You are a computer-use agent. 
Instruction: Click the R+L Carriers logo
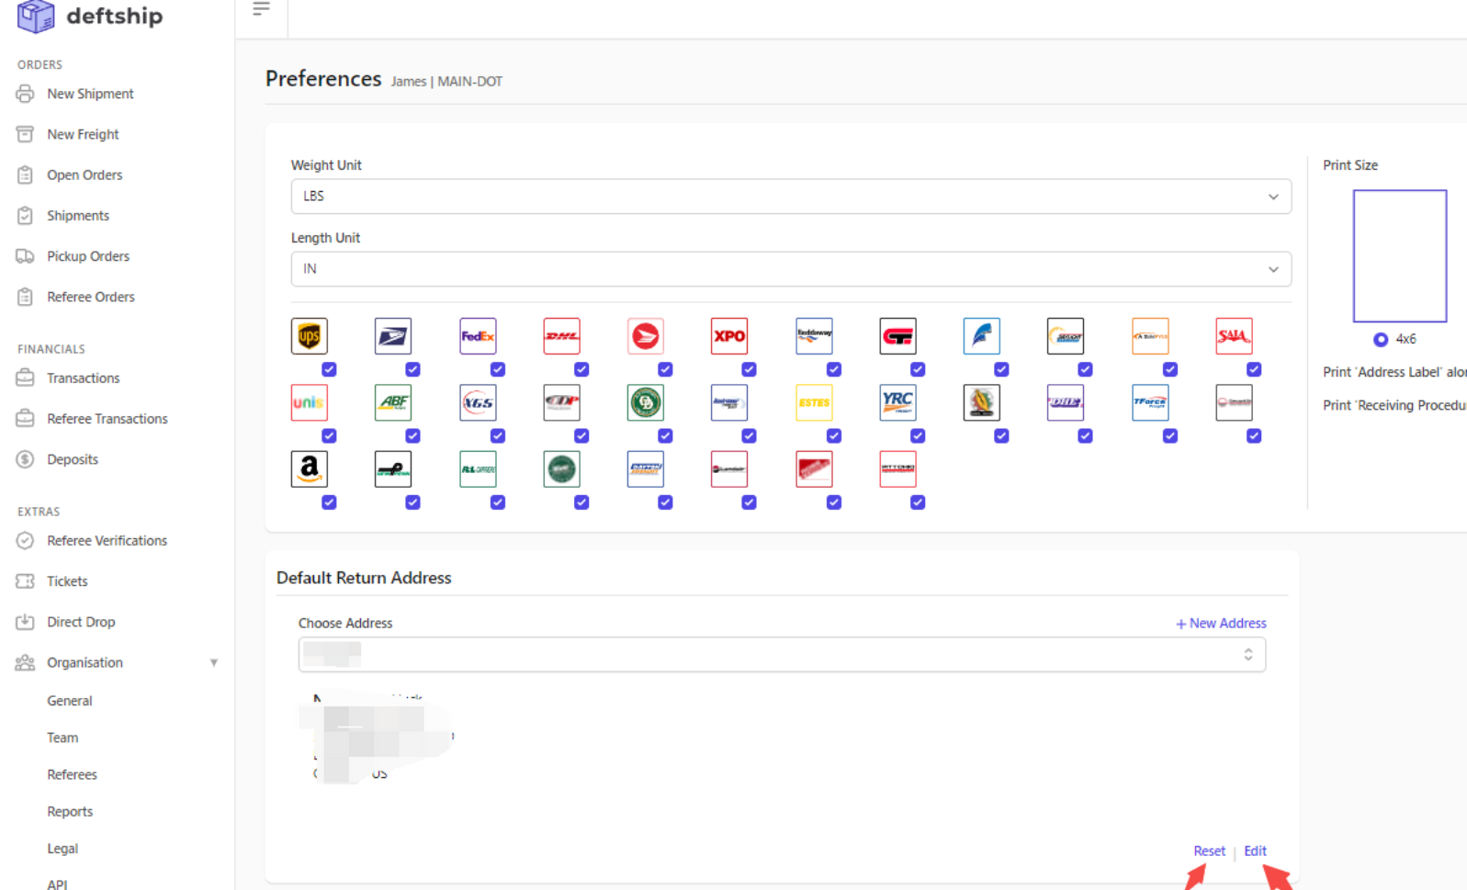click(x=478, y=469)
